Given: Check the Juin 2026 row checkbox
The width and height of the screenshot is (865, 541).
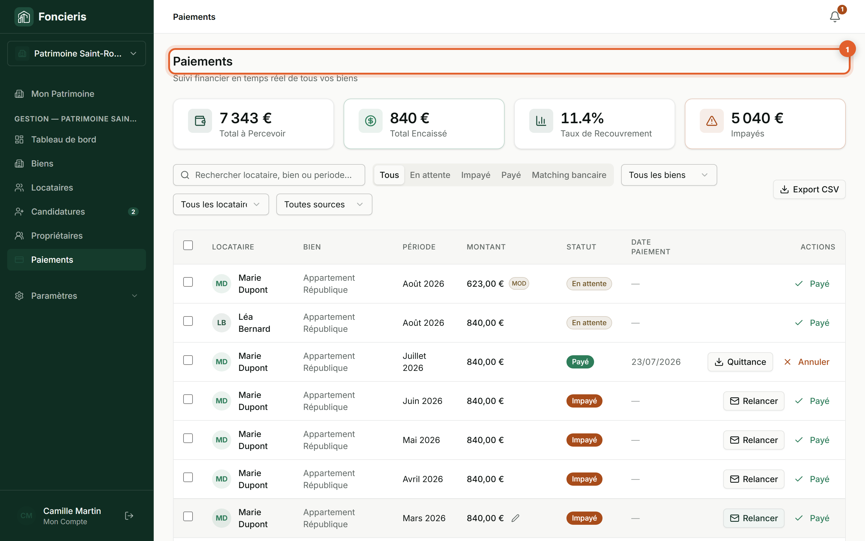Looking at the screenshot, I should pyautogui.click(x=188, y=399).
